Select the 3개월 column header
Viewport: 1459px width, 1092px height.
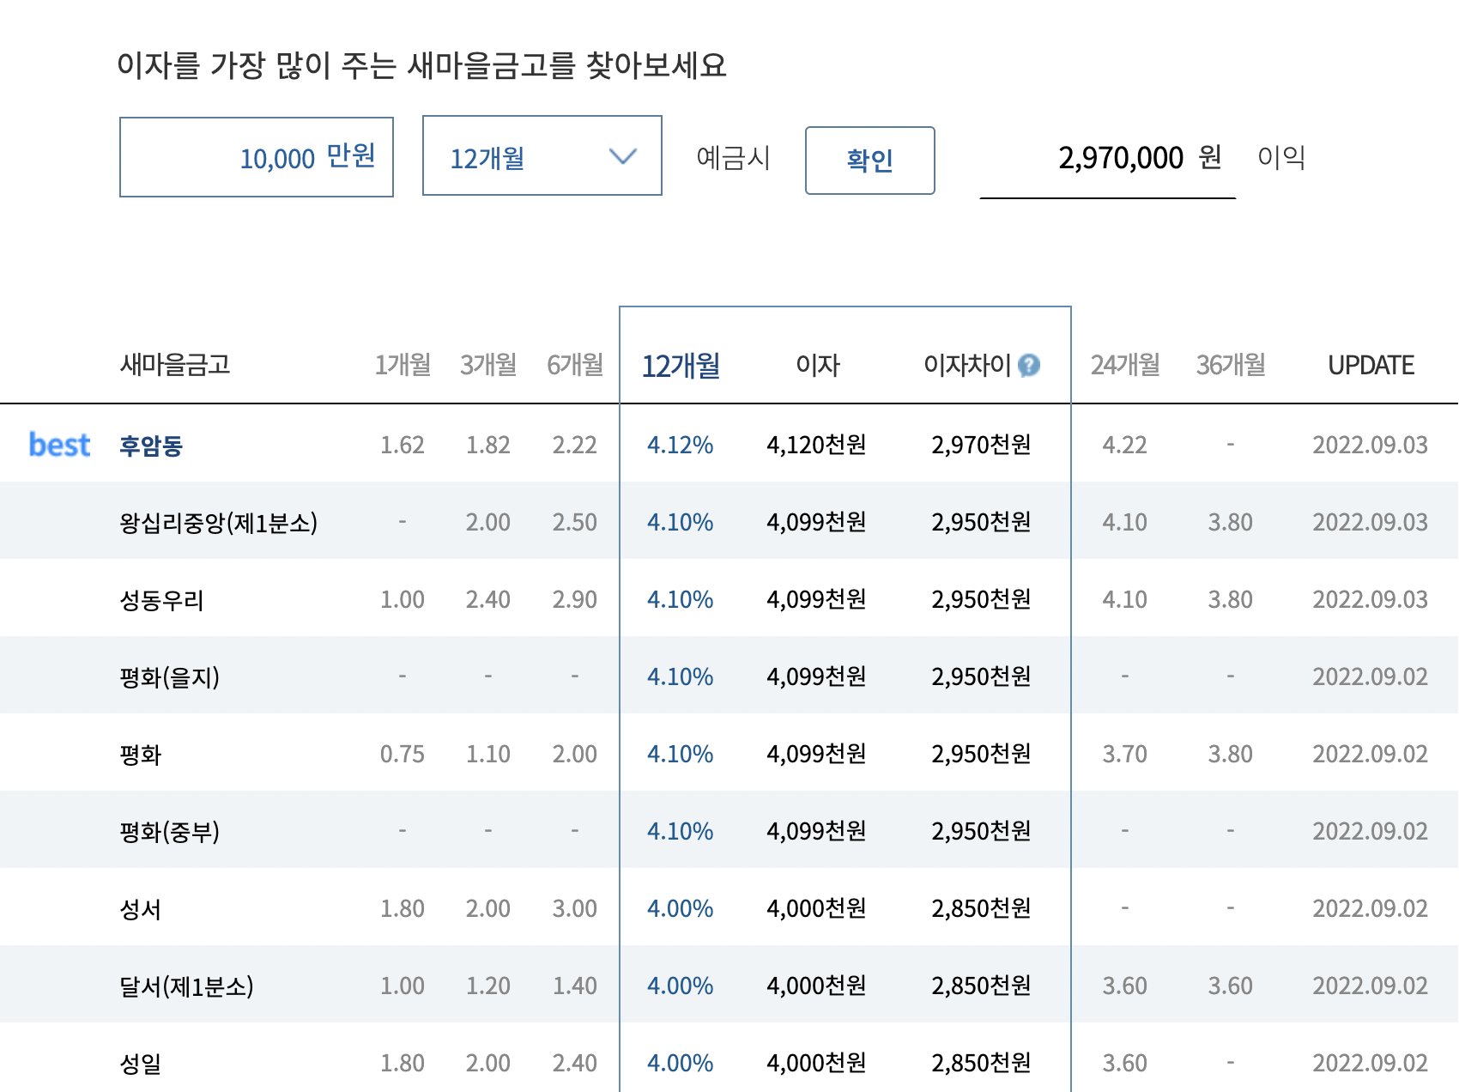click(488, 365)
